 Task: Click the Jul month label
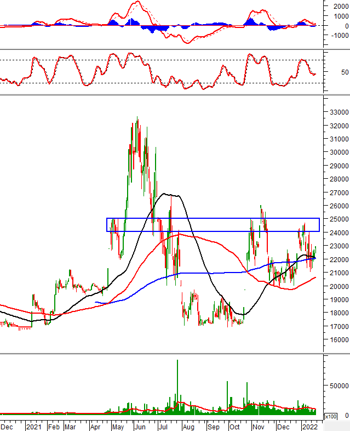coord(163,427)
